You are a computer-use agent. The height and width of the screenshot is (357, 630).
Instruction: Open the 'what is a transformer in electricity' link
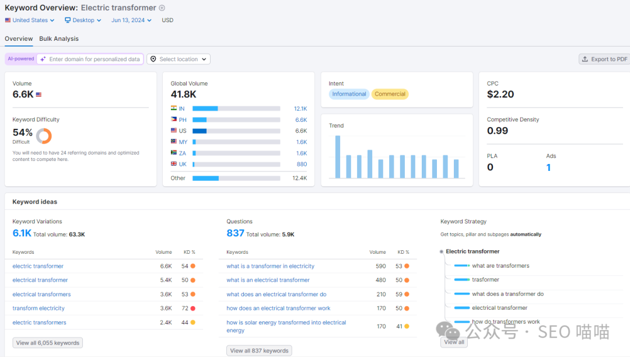point(270,266)
